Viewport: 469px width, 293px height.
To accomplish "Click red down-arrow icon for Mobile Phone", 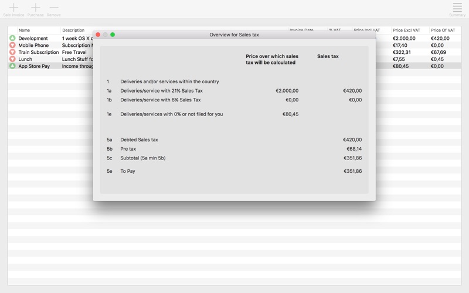I will pos(12,45).
